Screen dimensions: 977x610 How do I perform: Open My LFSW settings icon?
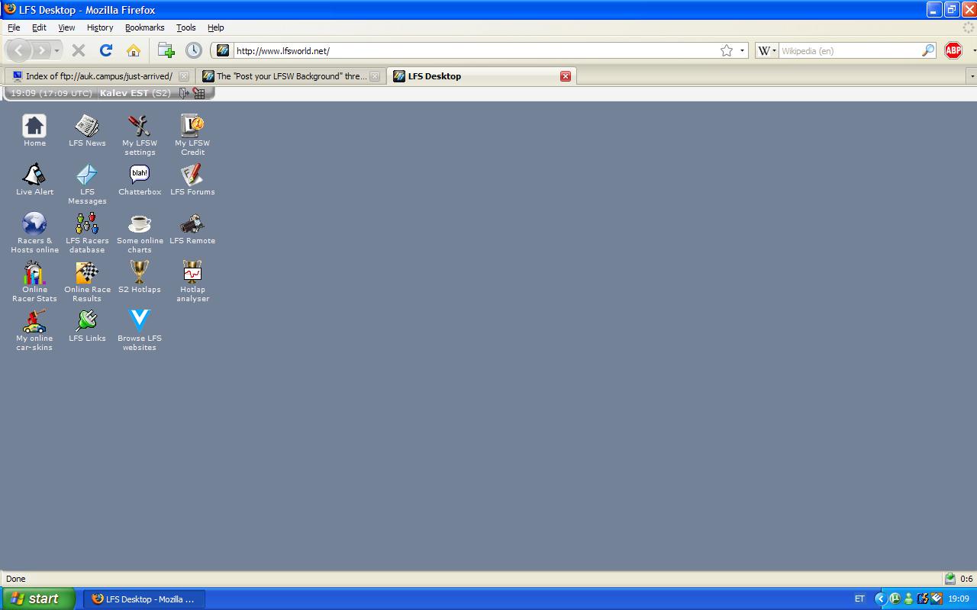click(140, 126)
